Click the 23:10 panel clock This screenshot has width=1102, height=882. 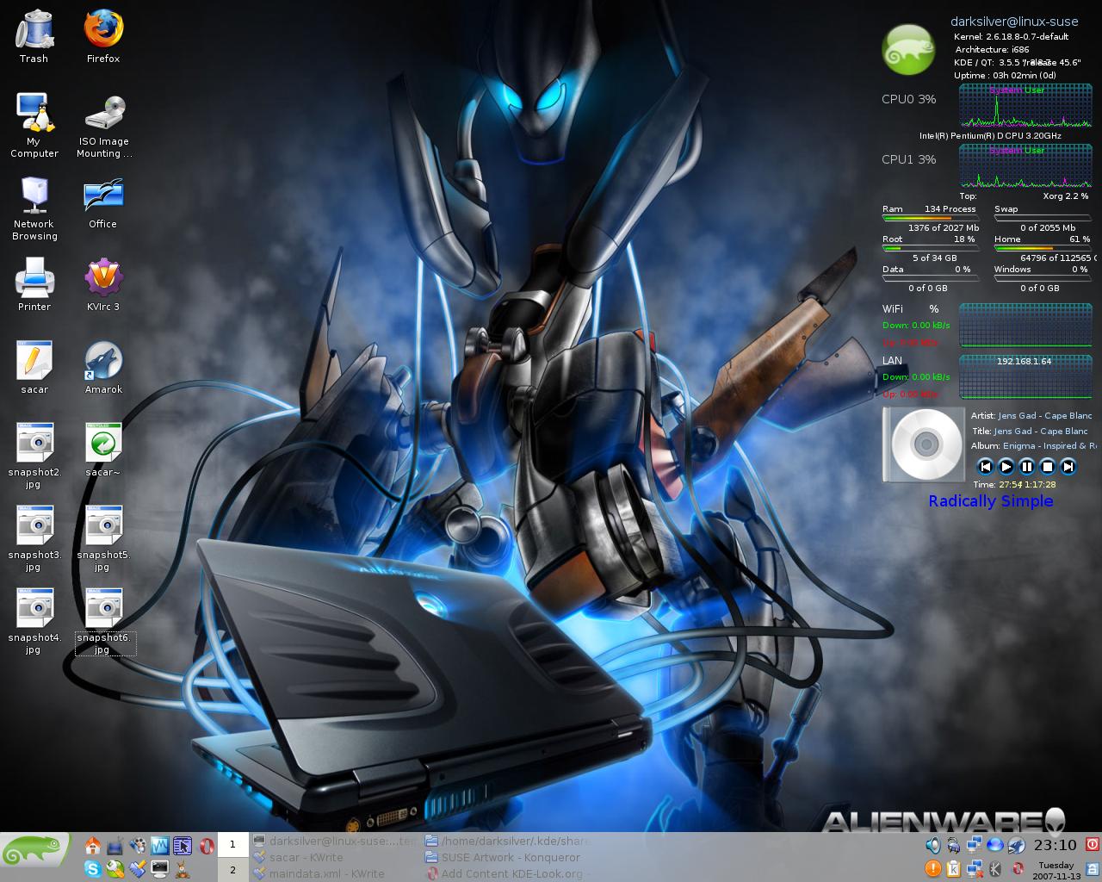(x=1055, y=845)
